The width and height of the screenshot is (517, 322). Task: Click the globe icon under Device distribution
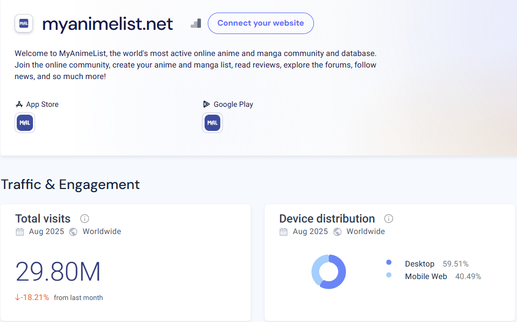[338, 232]
